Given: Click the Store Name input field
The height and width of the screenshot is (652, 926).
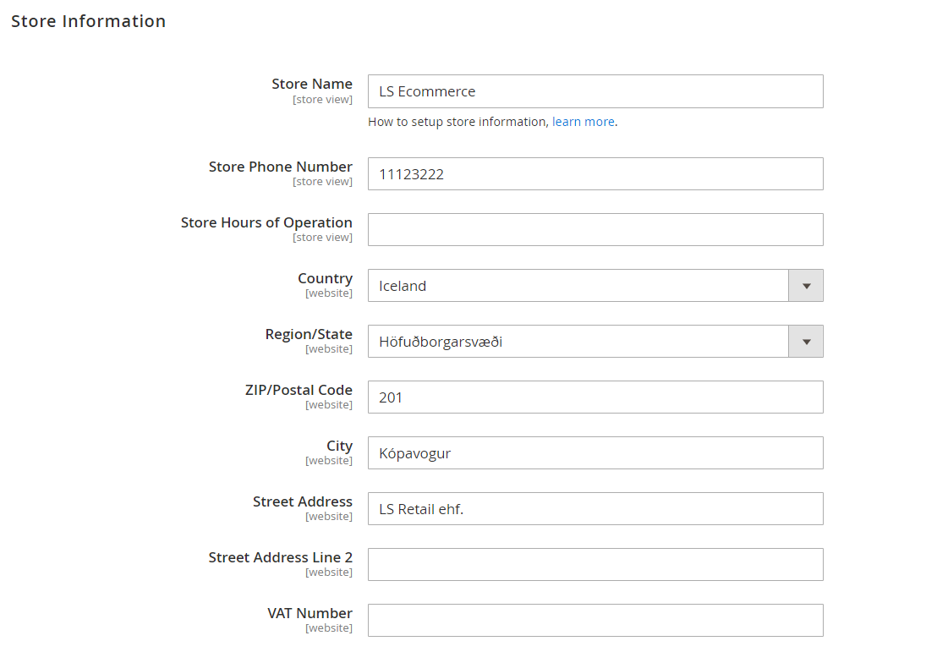Looking at the screenshot, I should coord(595,91).
